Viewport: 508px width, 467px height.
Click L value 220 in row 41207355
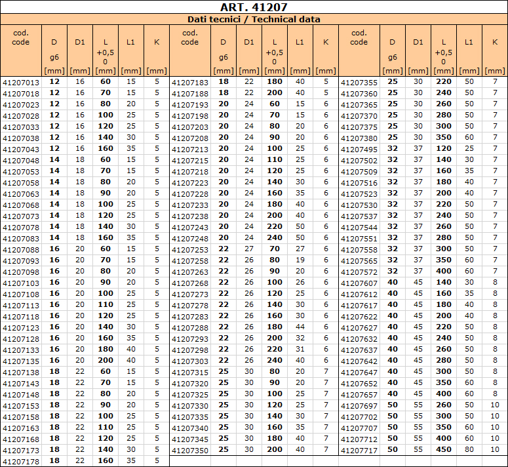click(x=444, y=82)
